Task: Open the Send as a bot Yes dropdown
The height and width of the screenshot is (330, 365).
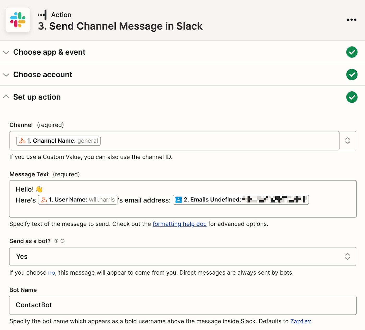Action: click(183, 257)
